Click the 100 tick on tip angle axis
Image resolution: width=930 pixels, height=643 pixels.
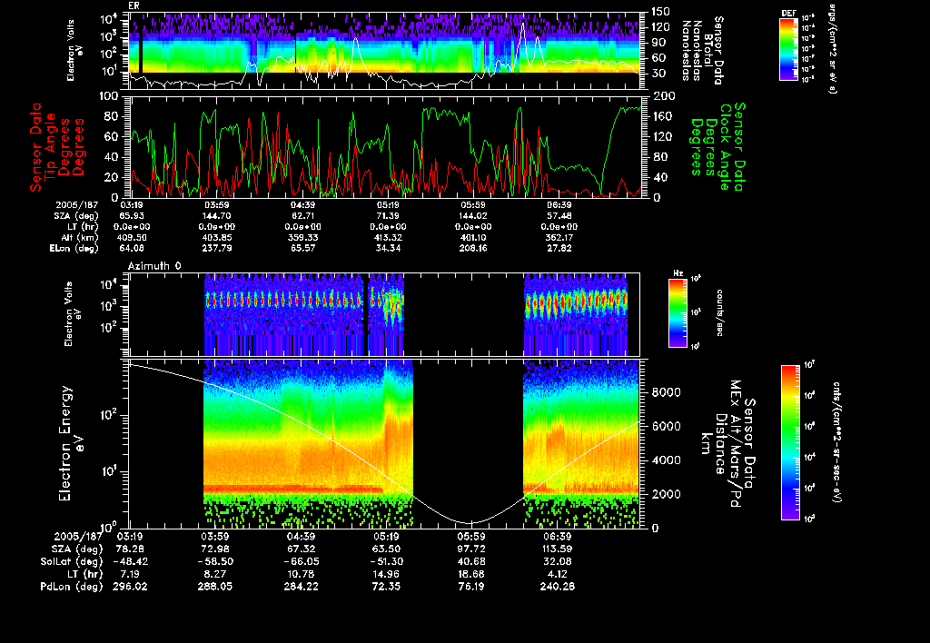[x=109, y=96]
